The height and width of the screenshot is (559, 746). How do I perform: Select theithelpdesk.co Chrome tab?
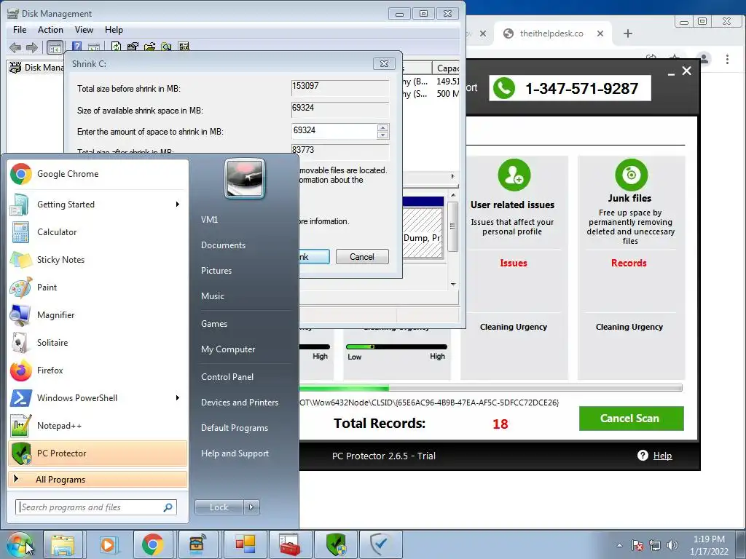[x=552, y=33]
